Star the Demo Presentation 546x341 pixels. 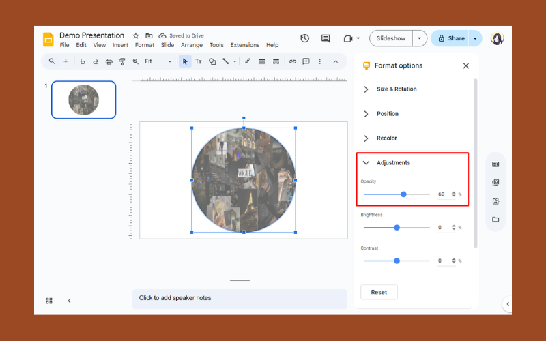click(136, 35)
